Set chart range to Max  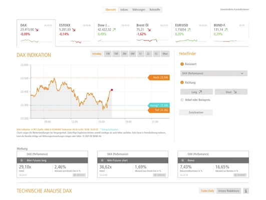[x=165, y=54]
